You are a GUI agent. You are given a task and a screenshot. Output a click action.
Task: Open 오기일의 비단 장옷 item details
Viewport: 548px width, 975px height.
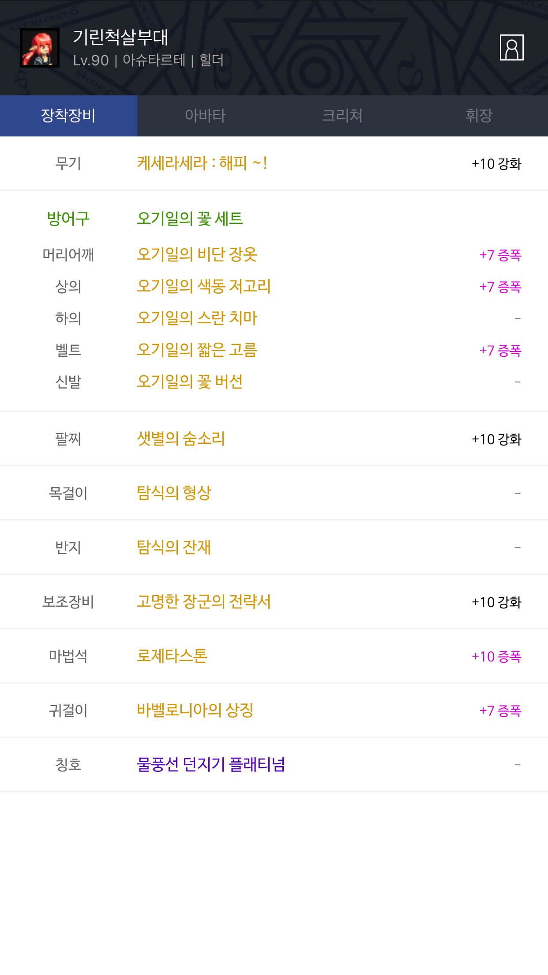tap(197, 254)
